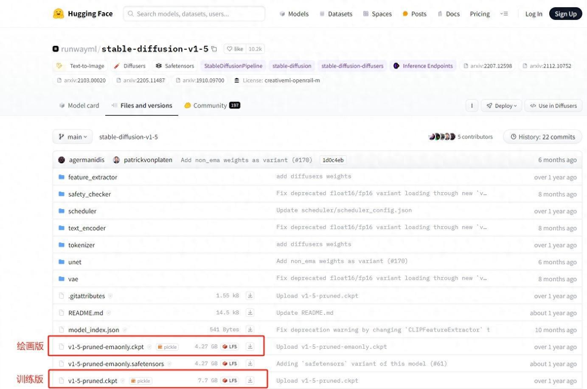Click the vae folder icon

tap(62, 279)
